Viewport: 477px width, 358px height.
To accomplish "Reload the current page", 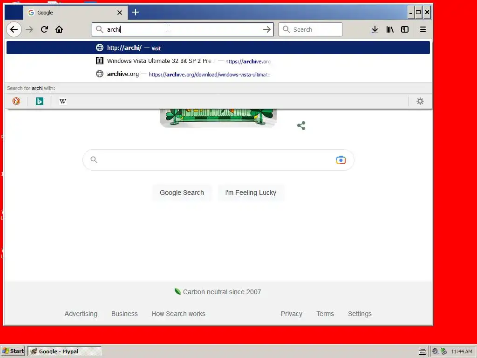I will [x=44, y=29].
